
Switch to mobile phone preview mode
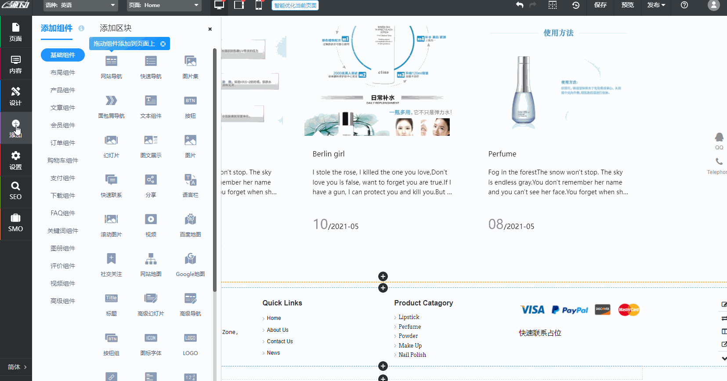259,5
